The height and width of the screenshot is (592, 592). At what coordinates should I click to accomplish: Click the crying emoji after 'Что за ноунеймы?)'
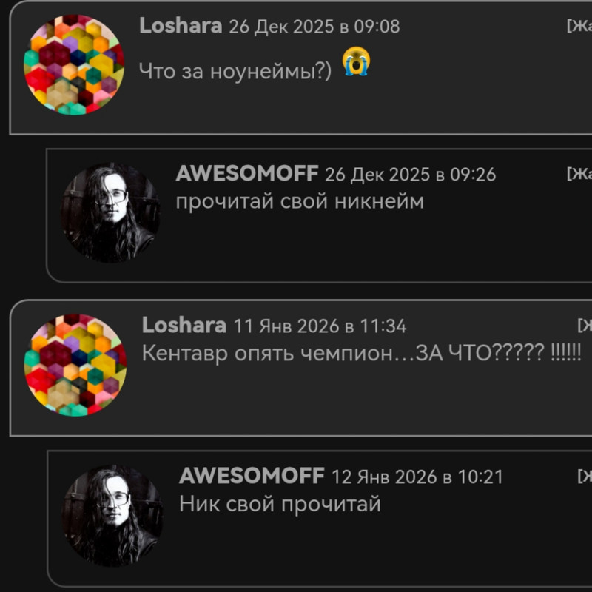(356, 61)
